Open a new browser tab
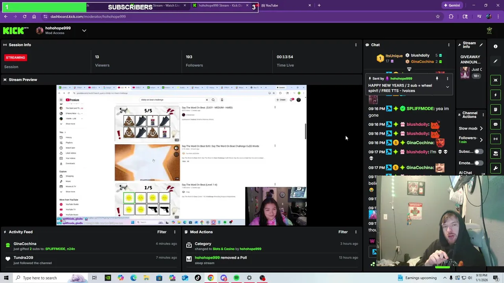504x283 pixels. [319, 6]
